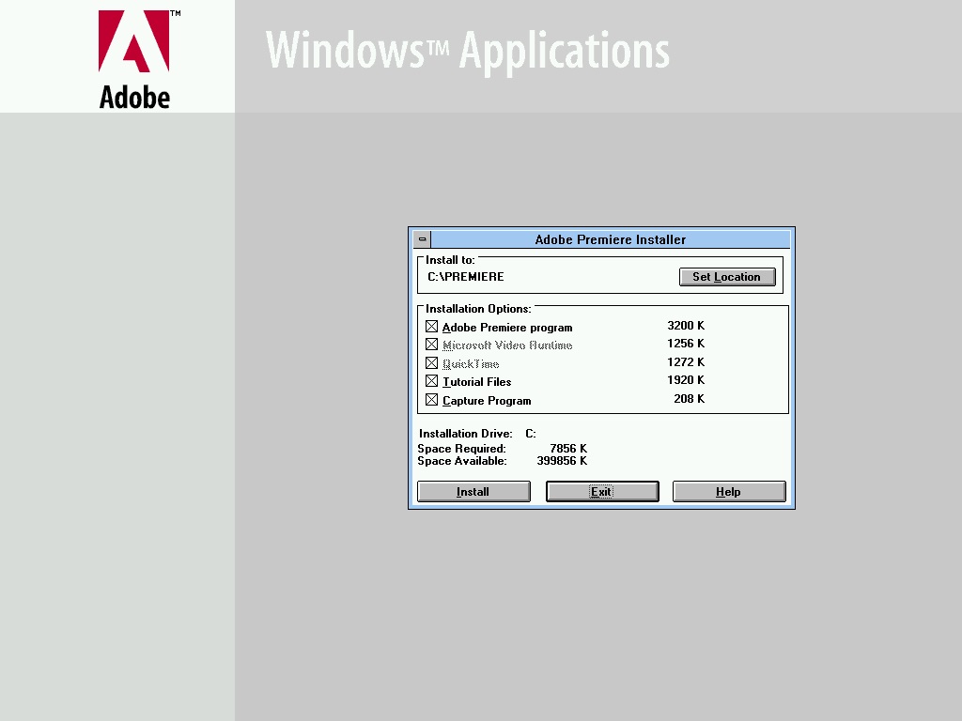This screenshot has height=721, width=962.
Task: Click the Space Available 399856 K value
Action: [x=562, y=461]
